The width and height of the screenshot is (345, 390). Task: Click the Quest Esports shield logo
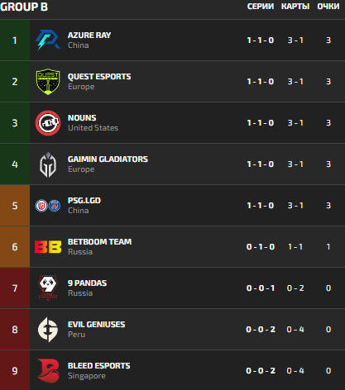click(x=48, y=82)
